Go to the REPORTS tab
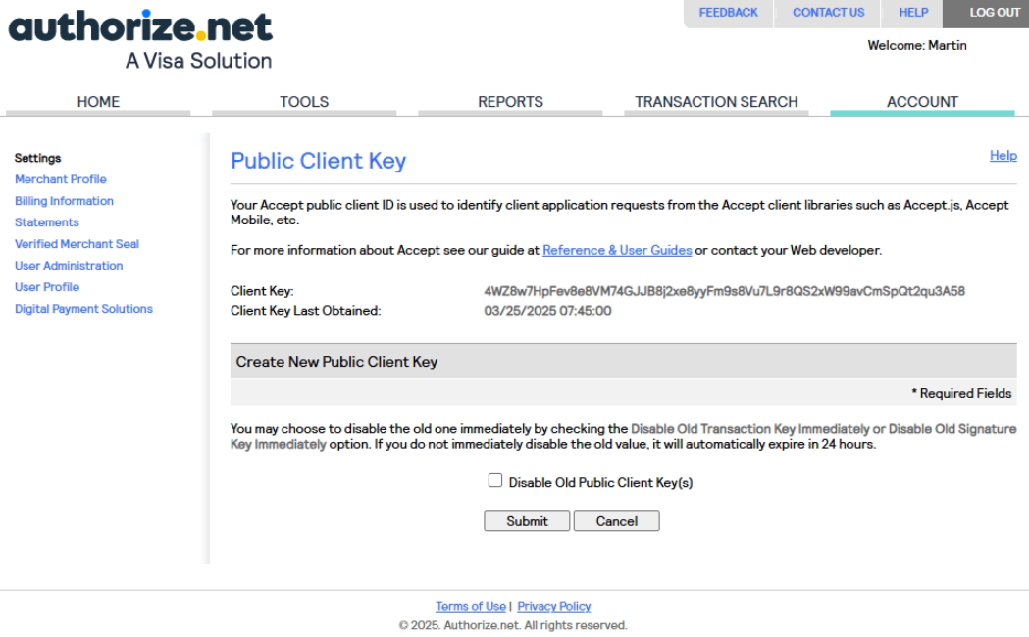Screen dimensions: 1029x637 510,102
